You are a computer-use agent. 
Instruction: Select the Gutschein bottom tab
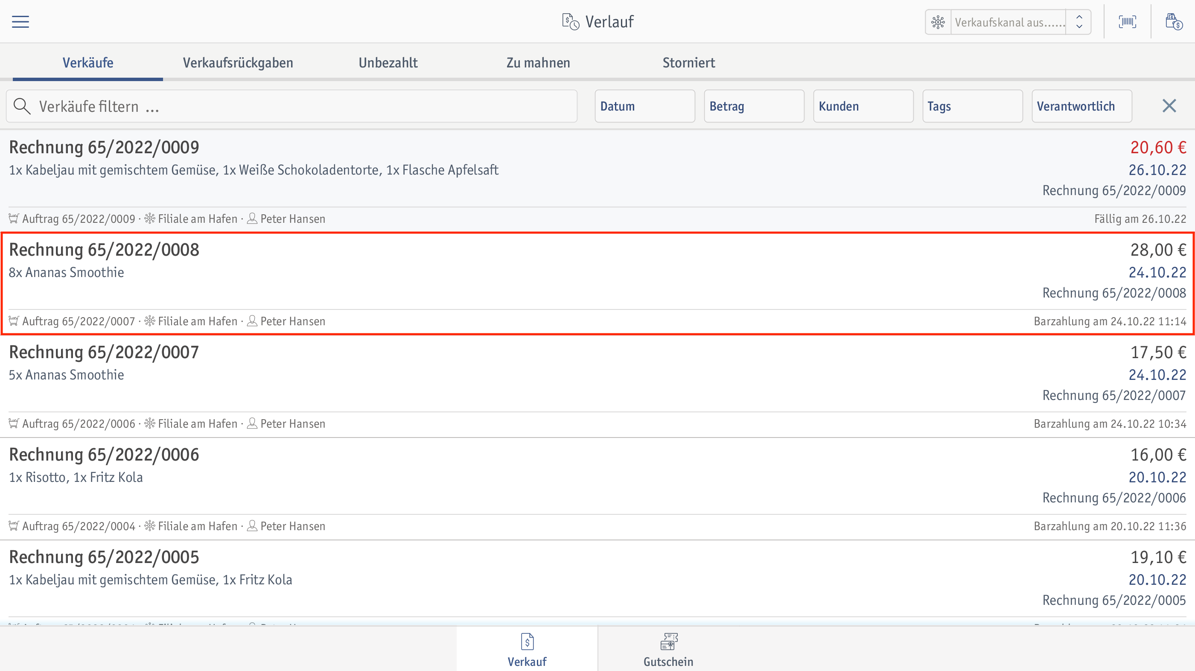click(x=668, y=649)
